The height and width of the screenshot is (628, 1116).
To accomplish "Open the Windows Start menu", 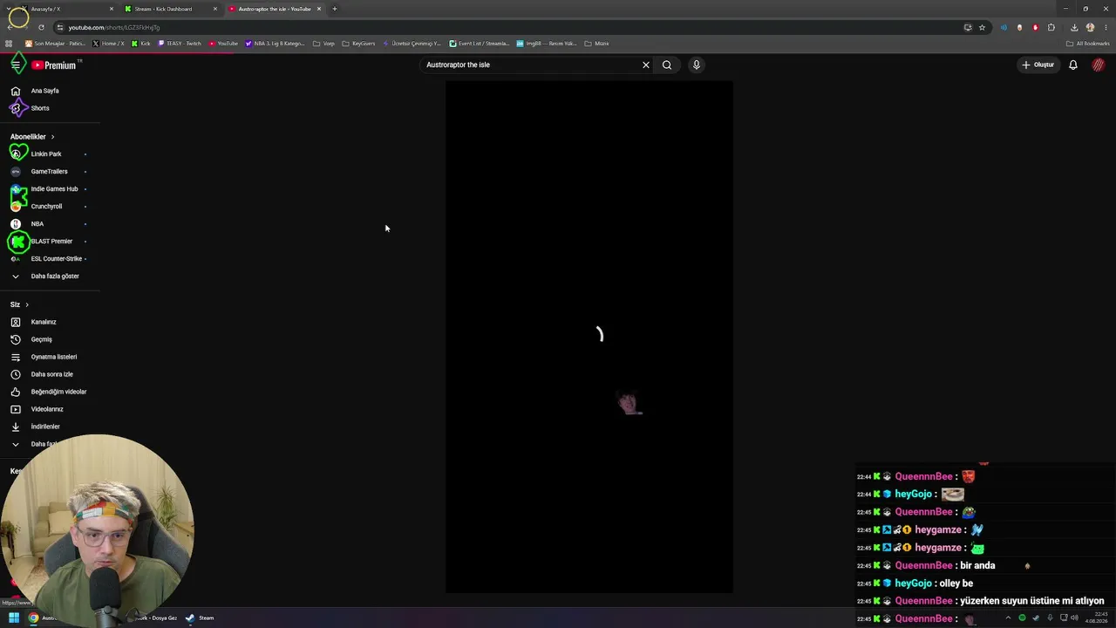I will coord(14,618).
